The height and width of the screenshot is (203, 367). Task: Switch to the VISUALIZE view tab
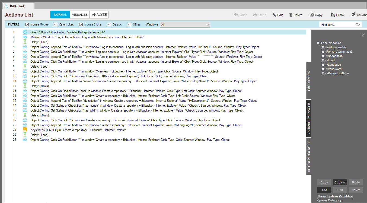[80, 15]
